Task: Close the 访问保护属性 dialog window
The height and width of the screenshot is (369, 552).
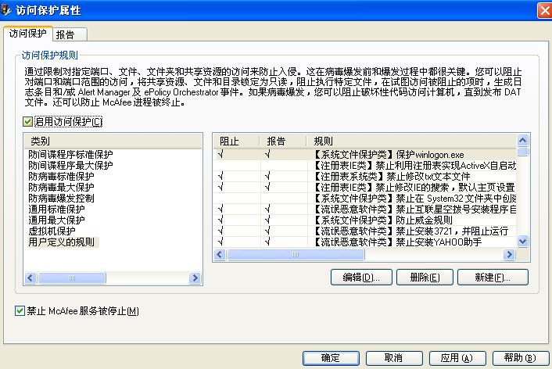Action: pos(543,10)
